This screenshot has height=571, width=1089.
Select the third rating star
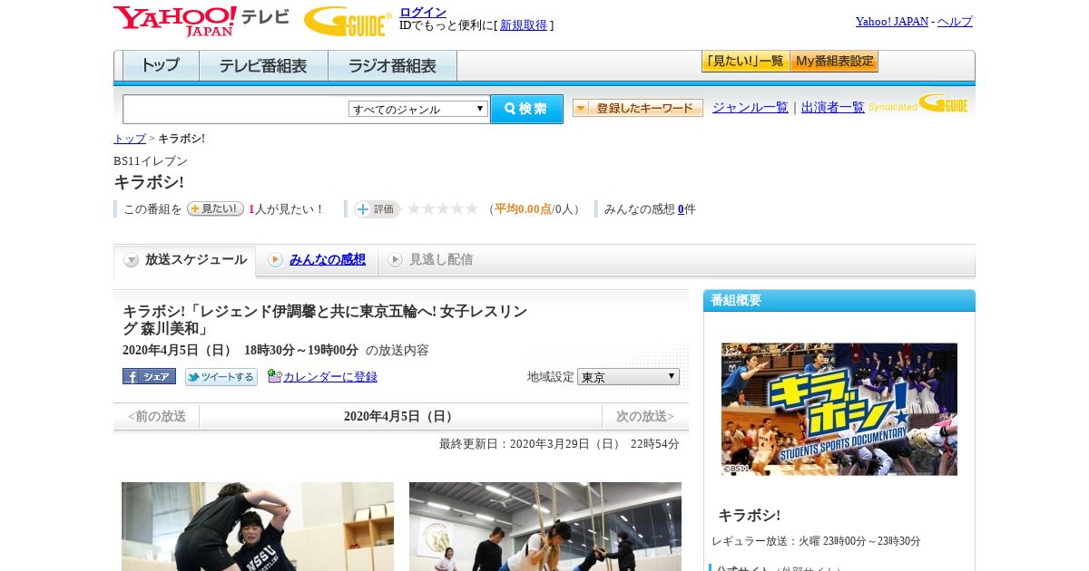point(443,208)
